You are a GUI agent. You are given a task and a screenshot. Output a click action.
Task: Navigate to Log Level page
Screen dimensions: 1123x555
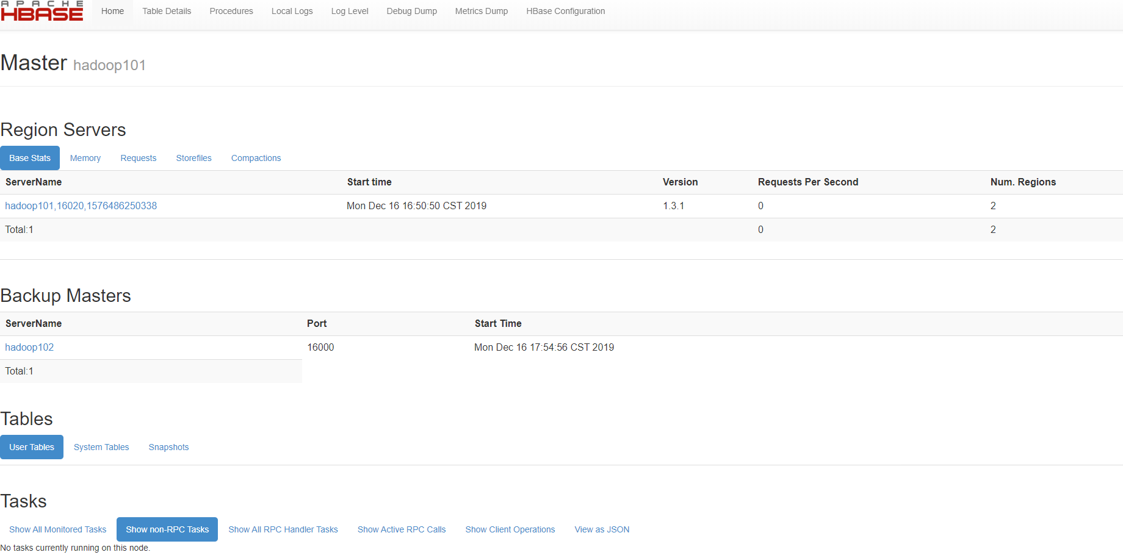pos(350,11)
